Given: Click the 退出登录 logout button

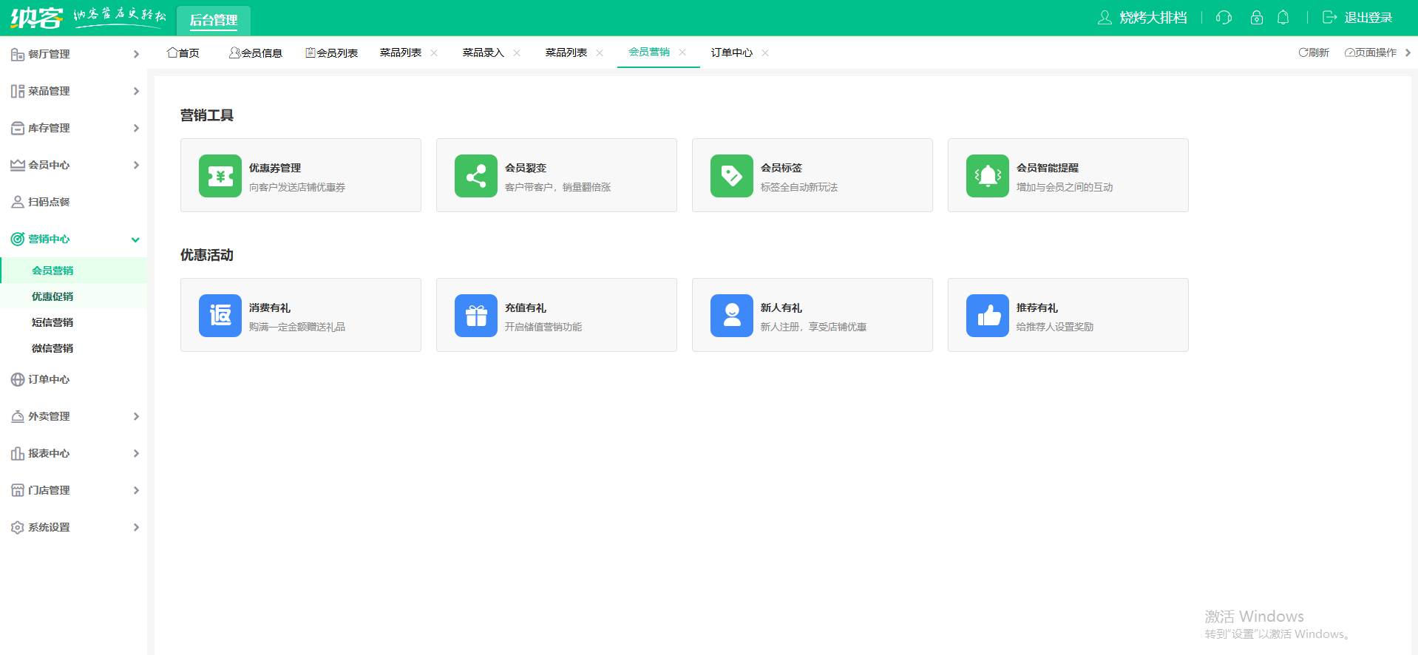Looking at the screenshot, I should point(1357,18).
